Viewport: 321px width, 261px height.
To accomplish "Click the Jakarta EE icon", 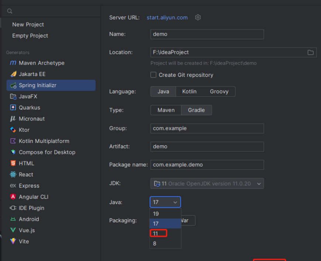I will 13,74.
